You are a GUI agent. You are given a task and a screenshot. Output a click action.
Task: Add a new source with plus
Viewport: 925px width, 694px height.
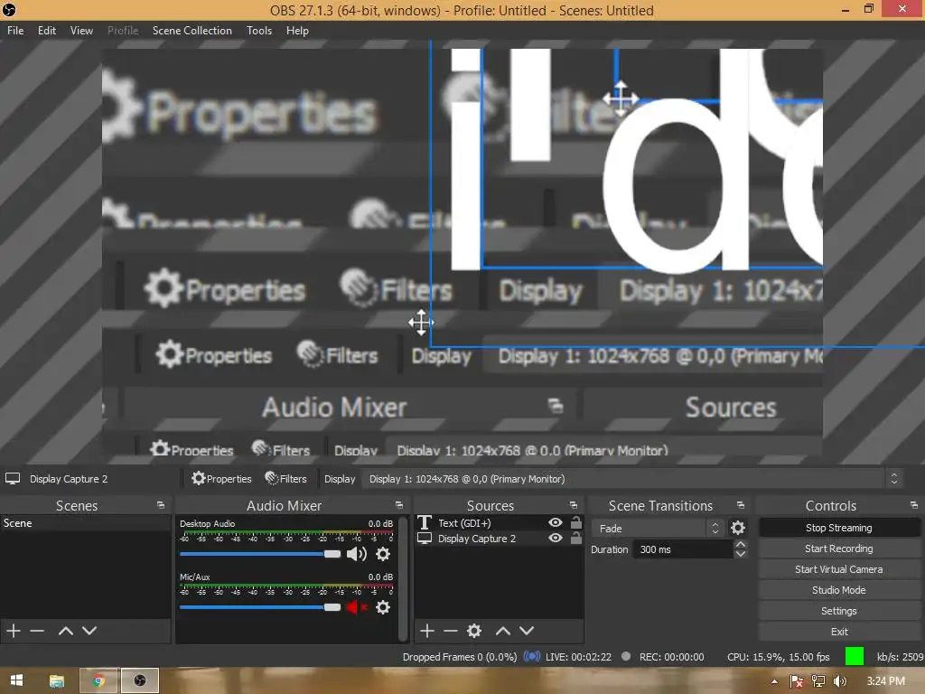pos(427,630)
